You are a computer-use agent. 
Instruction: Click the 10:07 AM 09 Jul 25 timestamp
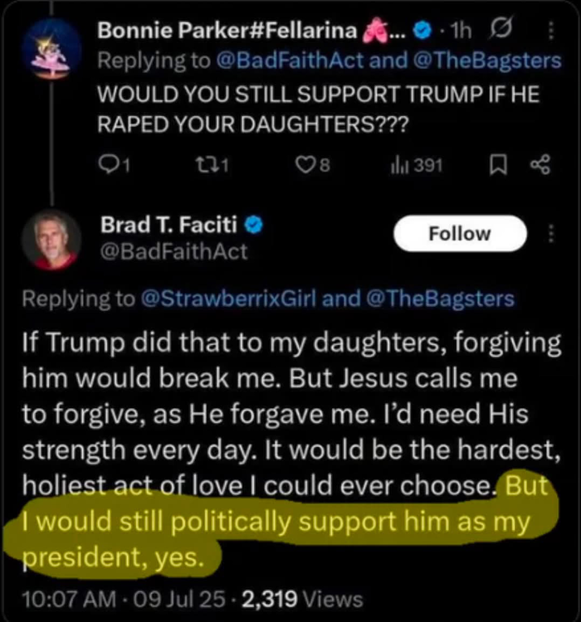point(124,599)
